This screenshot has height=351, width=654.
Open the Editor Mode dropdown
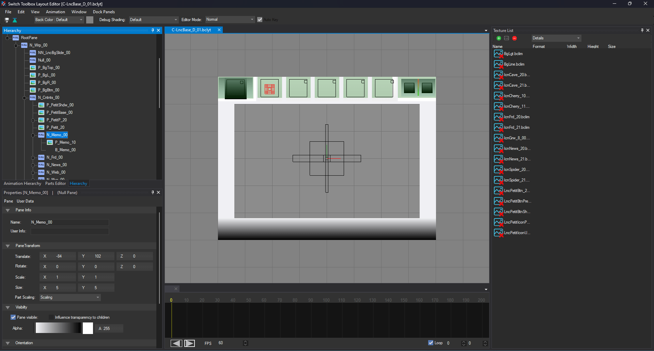pos(230,20)
